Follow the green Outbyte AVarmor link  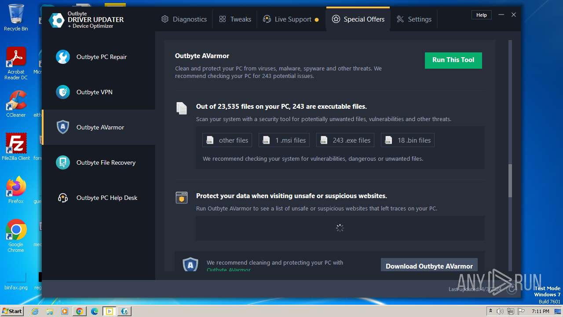229,270
